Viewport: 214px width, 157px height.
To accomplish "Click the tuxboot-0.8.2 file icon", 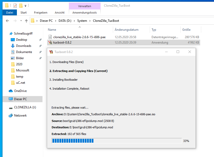I will point(50,43).
